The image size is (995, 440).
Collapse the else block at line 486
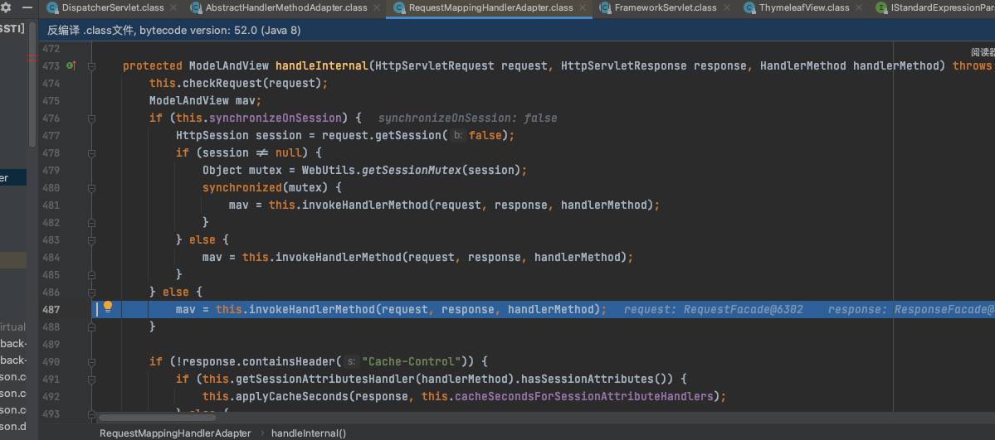[x=92, y=293]
